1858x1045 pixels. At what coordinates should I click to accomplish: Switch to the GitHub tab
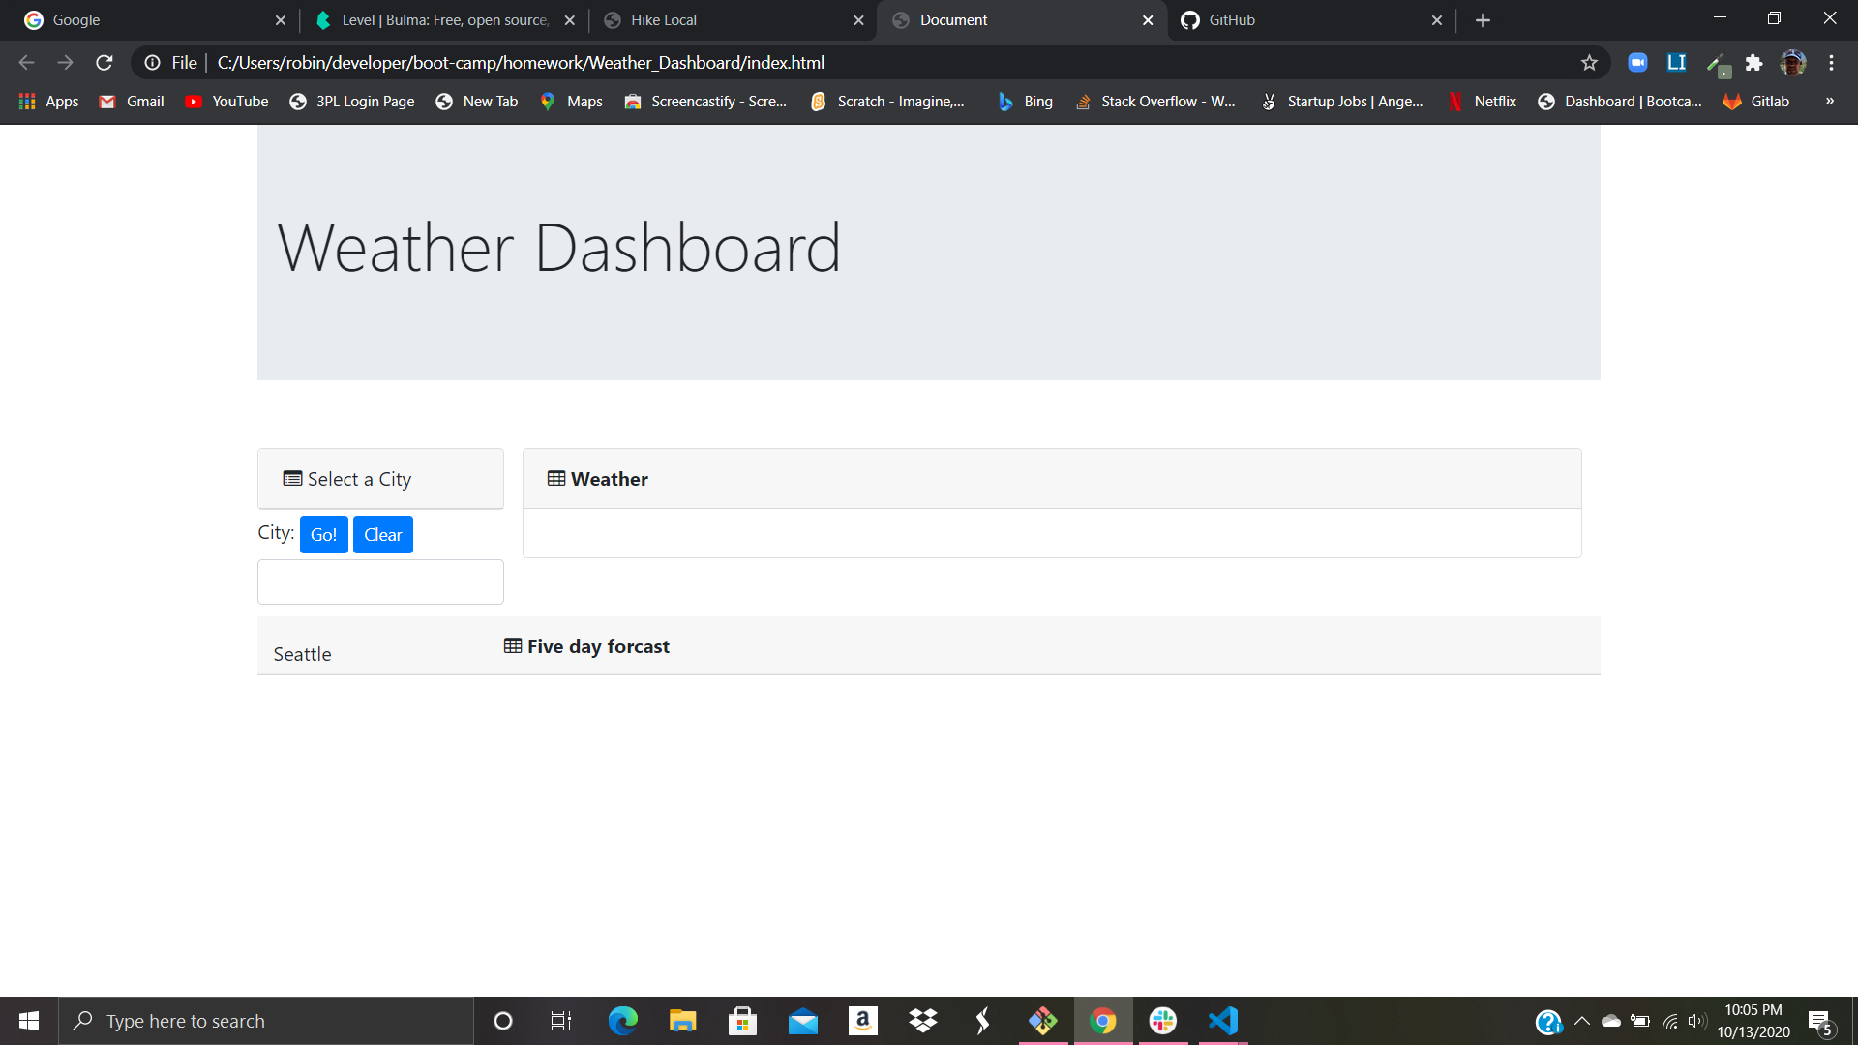[x=1311, y=20]
